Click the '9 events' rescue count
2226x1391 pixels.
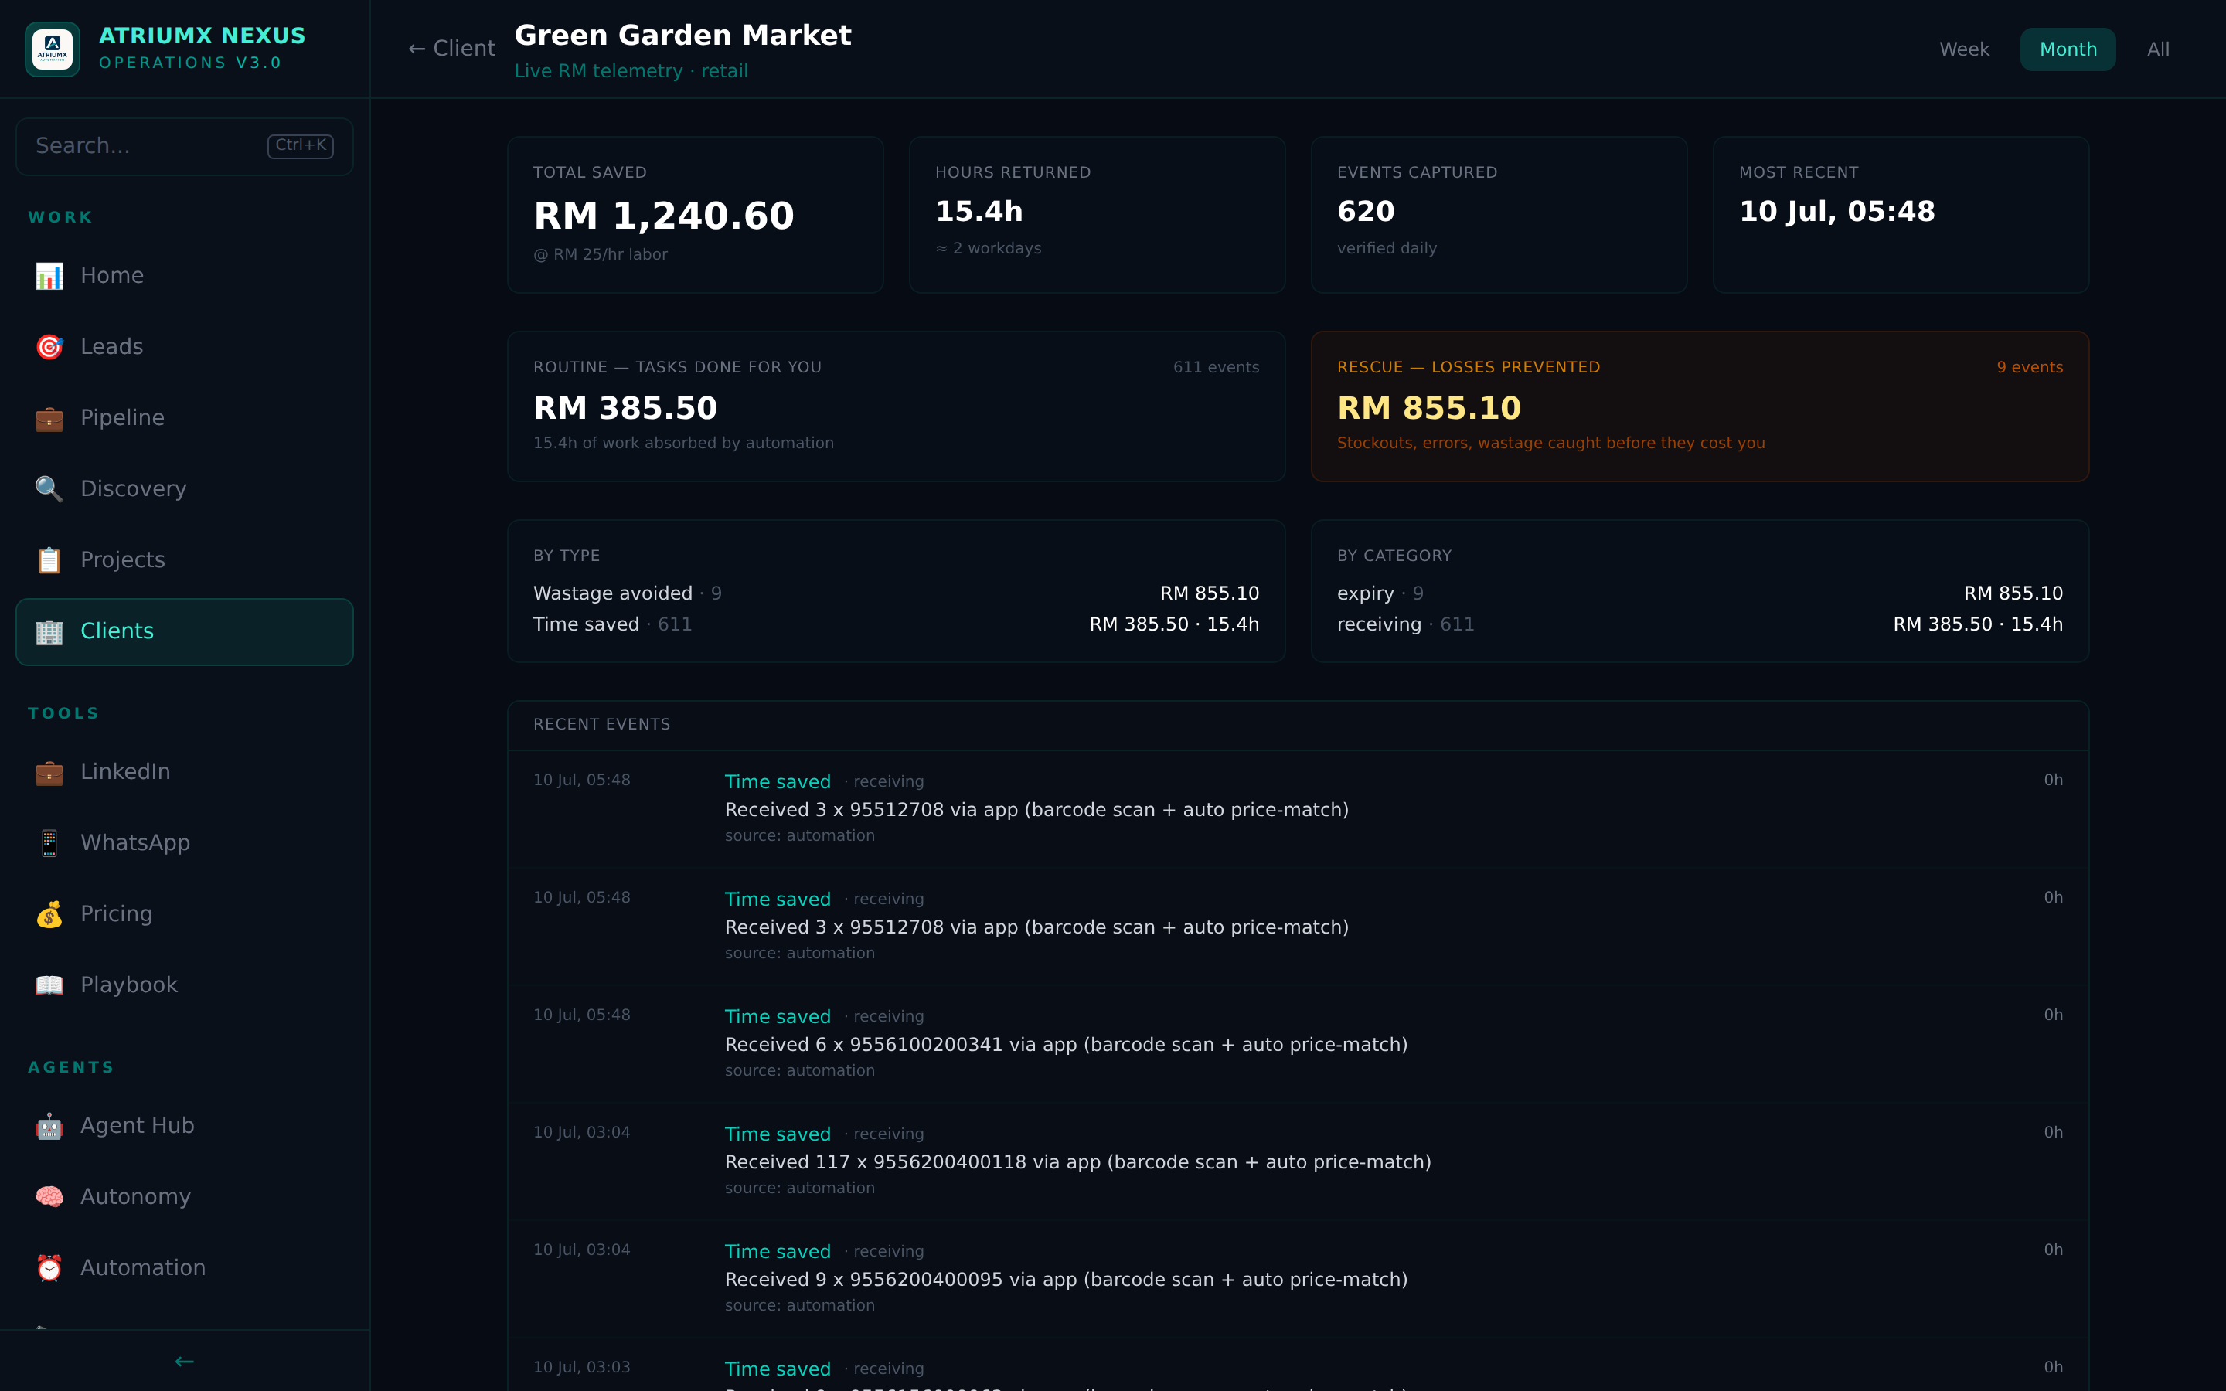click(2029, 367)
